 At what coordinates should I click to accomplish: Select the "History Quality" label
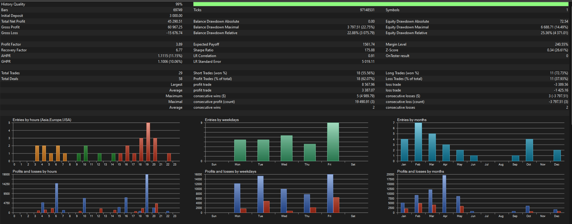coord(13,4)
